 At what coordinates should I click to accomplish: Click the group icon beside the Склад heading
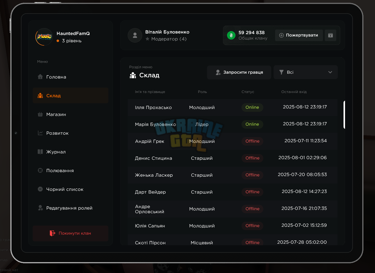pos(133,75)
